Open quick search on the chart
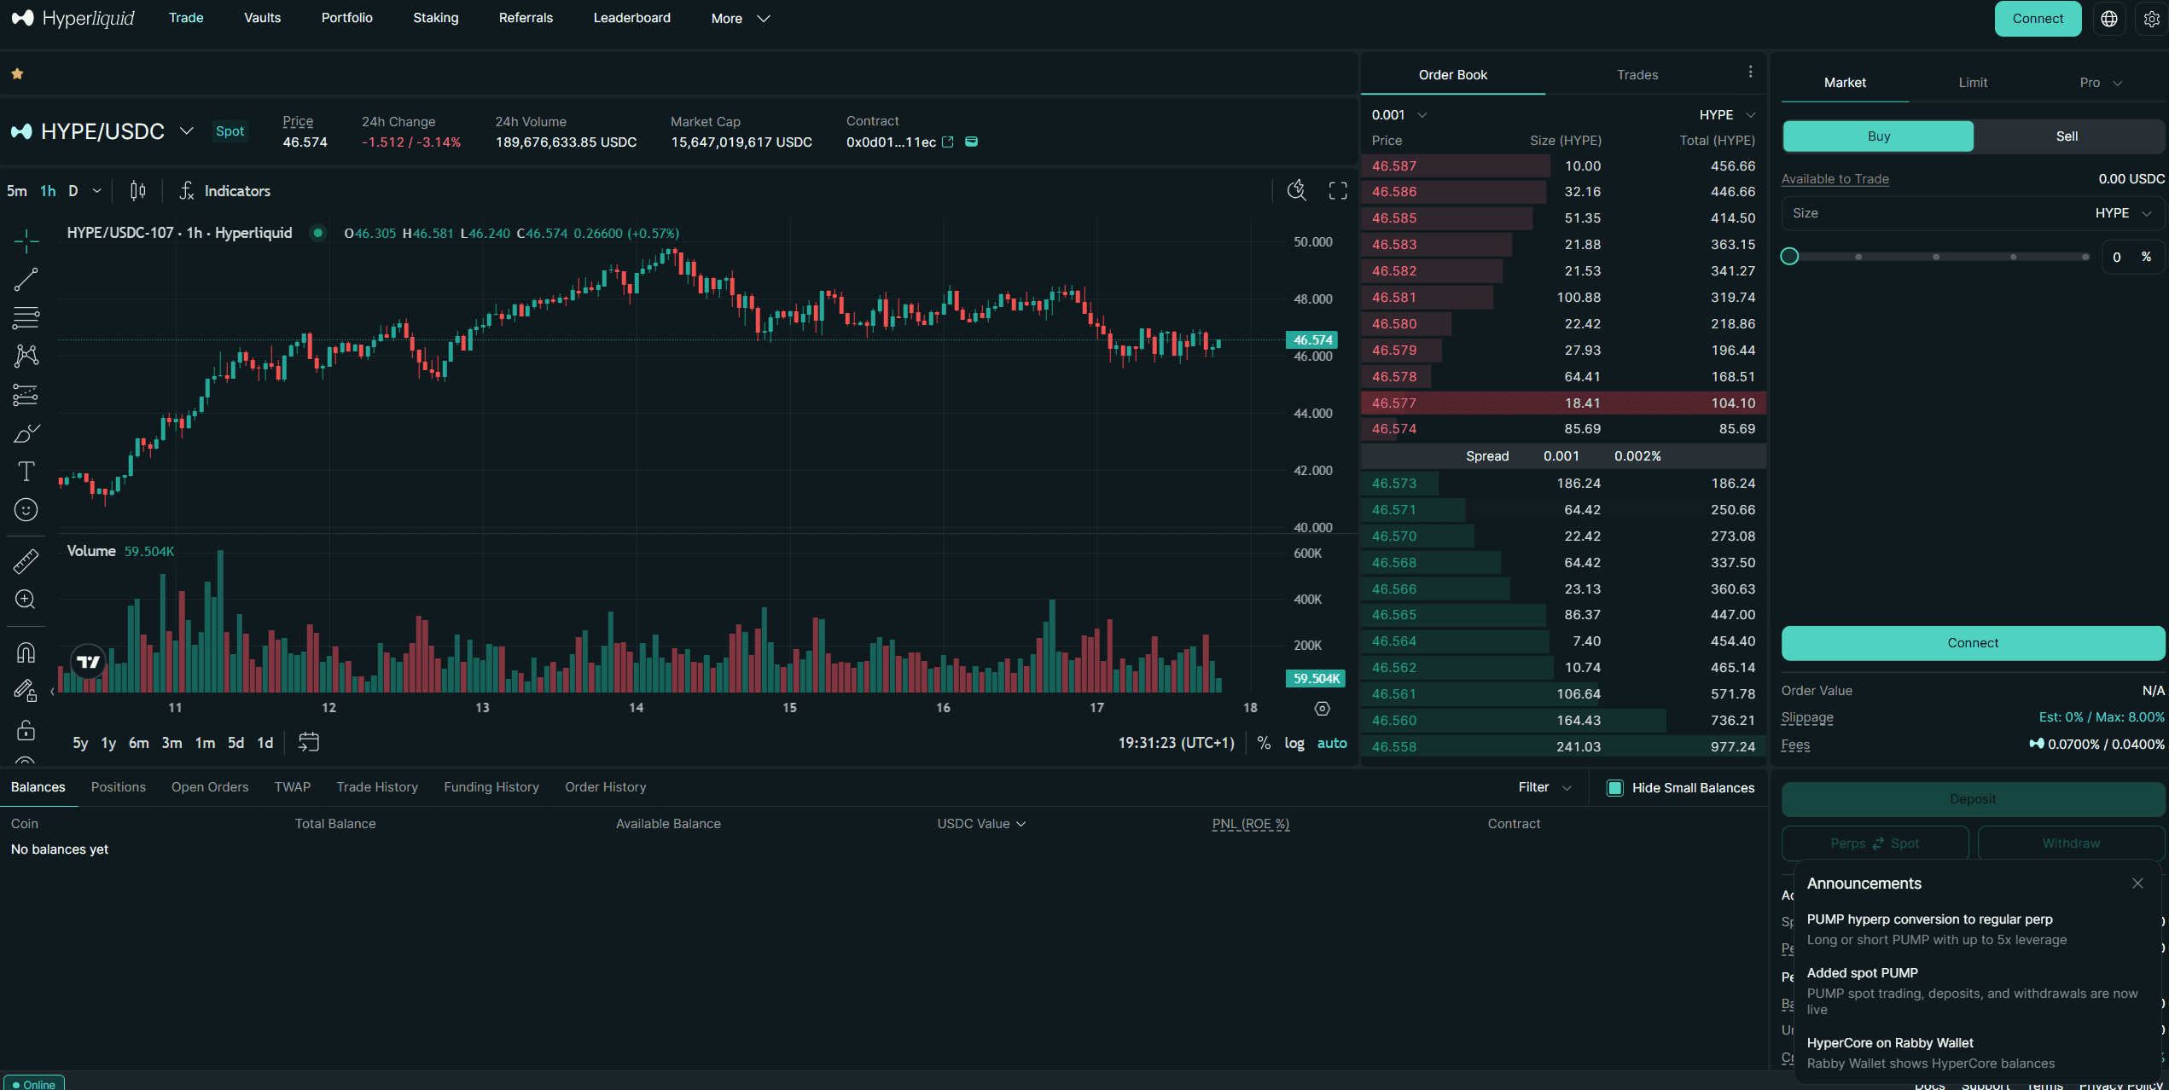 tap(1296, 190)
